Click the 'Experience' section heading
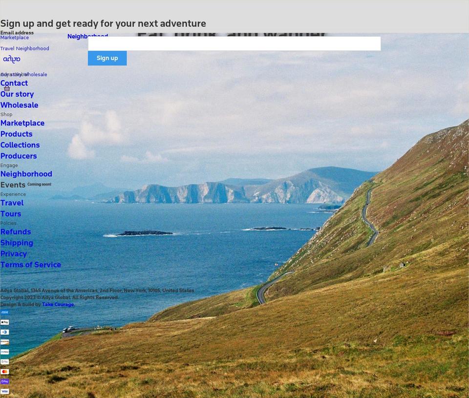Image resolution: width=469 pixels, height=398 pixels. (13, 194)
